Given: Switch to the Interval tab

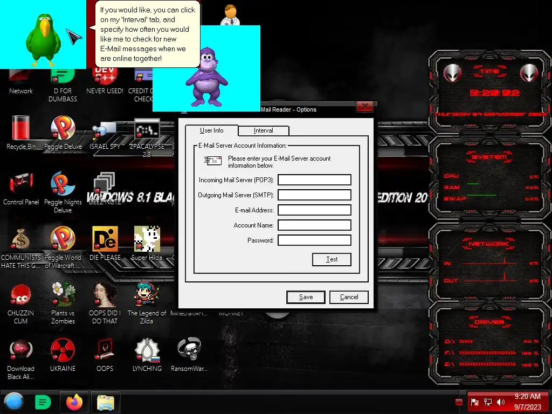Looking at the screenshot, I should [x=263, y=130].
